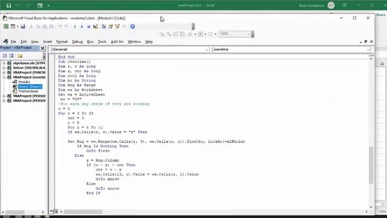Click the View Microsoft Excel toolbar icon
Screen dimensions: 387x218
tap(6, 27)
